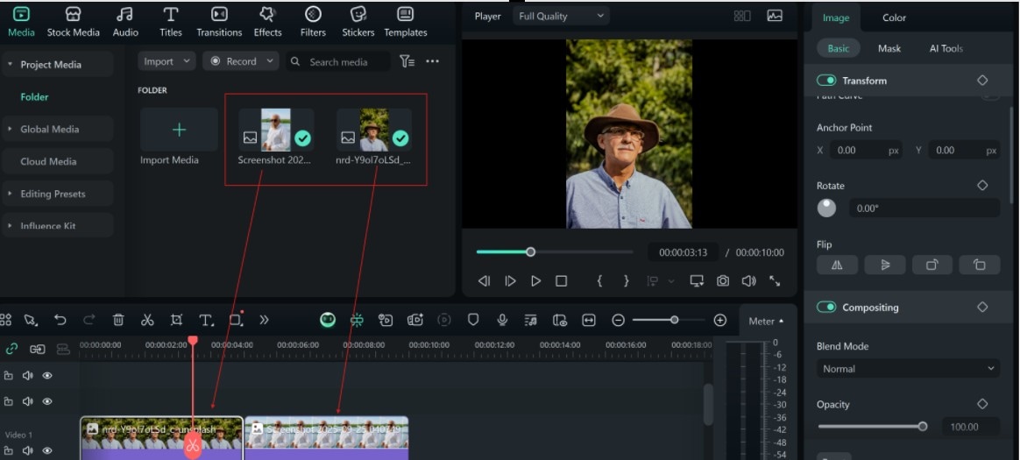The image size is (1020, 460).
Task: Show more timeline tools with double chevron
Action: [264, 320]
